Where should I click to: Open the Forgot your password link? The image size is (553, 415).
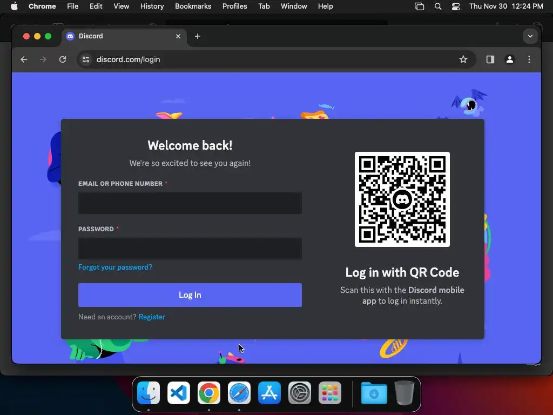(115, 267)
